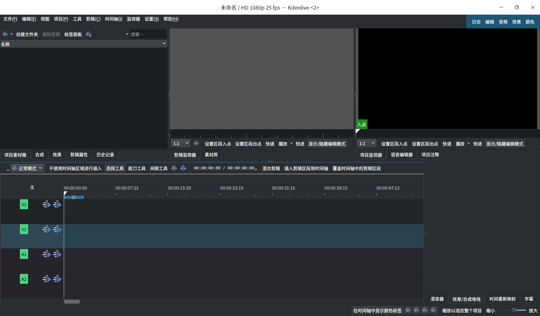Viewport: 540px width, 316px height.
Task: Enable 不使用时间轴区域进行插入 toggle
Action: pyautogui.click(x=75, y=168)
